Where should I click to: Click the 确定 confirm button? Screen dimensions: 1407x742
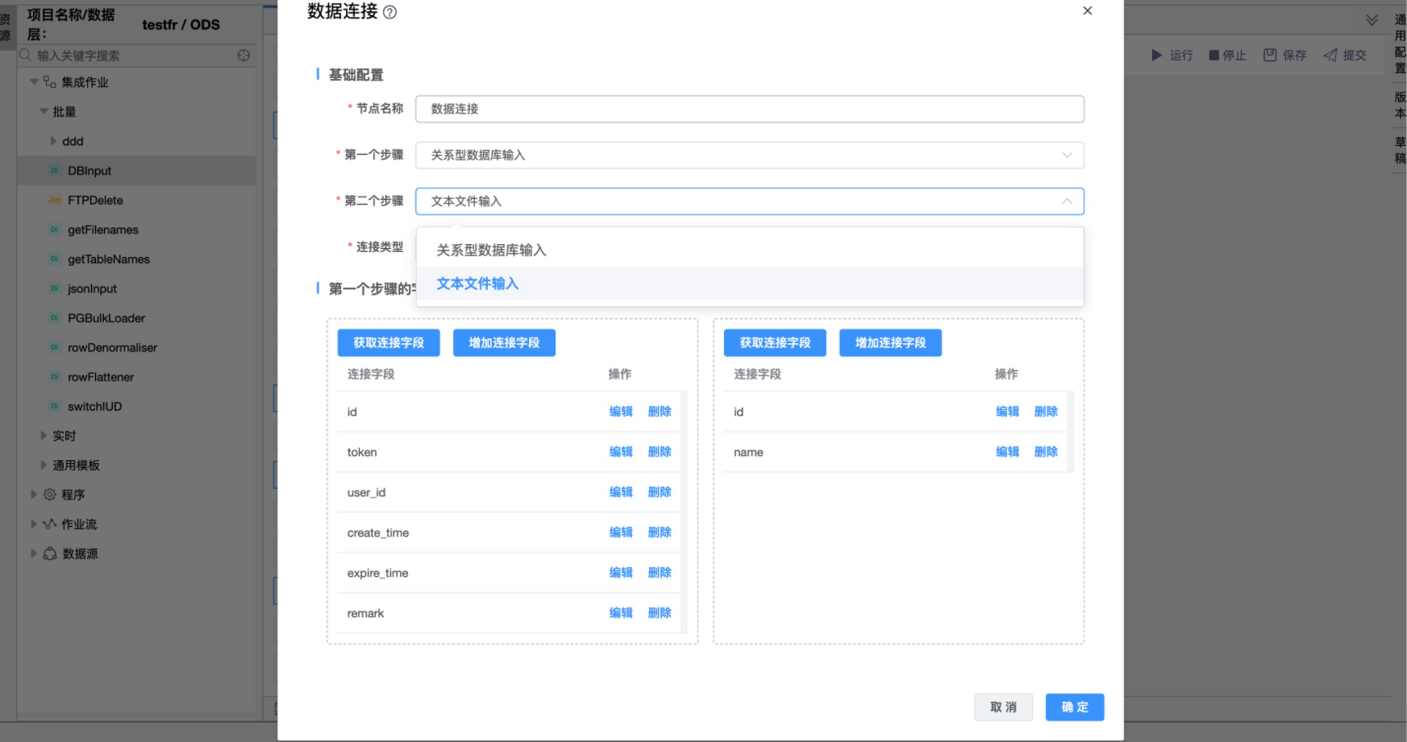tap(1074, 707)
